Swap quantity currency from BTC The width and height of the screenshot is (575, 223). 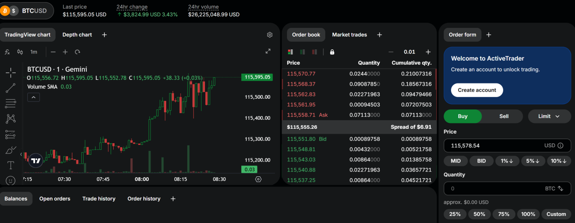tap(560, 189)
